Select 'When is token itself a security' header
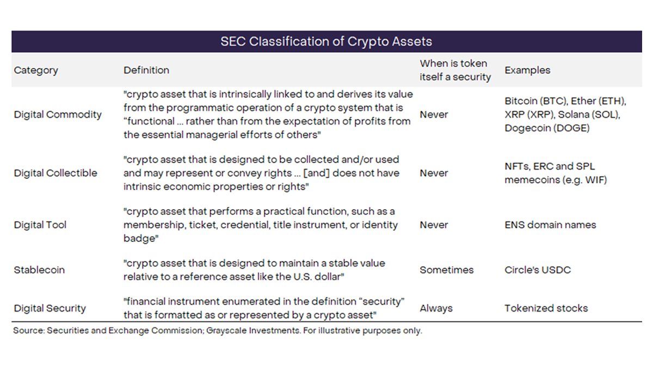Screen dimensions: 653x367 pyautogui.click(x=455, y=70)
